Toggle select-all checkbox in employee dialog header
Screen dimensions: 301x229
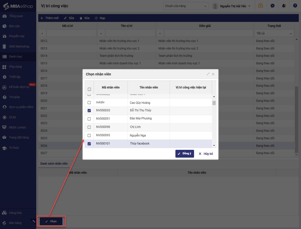[89, 89]
